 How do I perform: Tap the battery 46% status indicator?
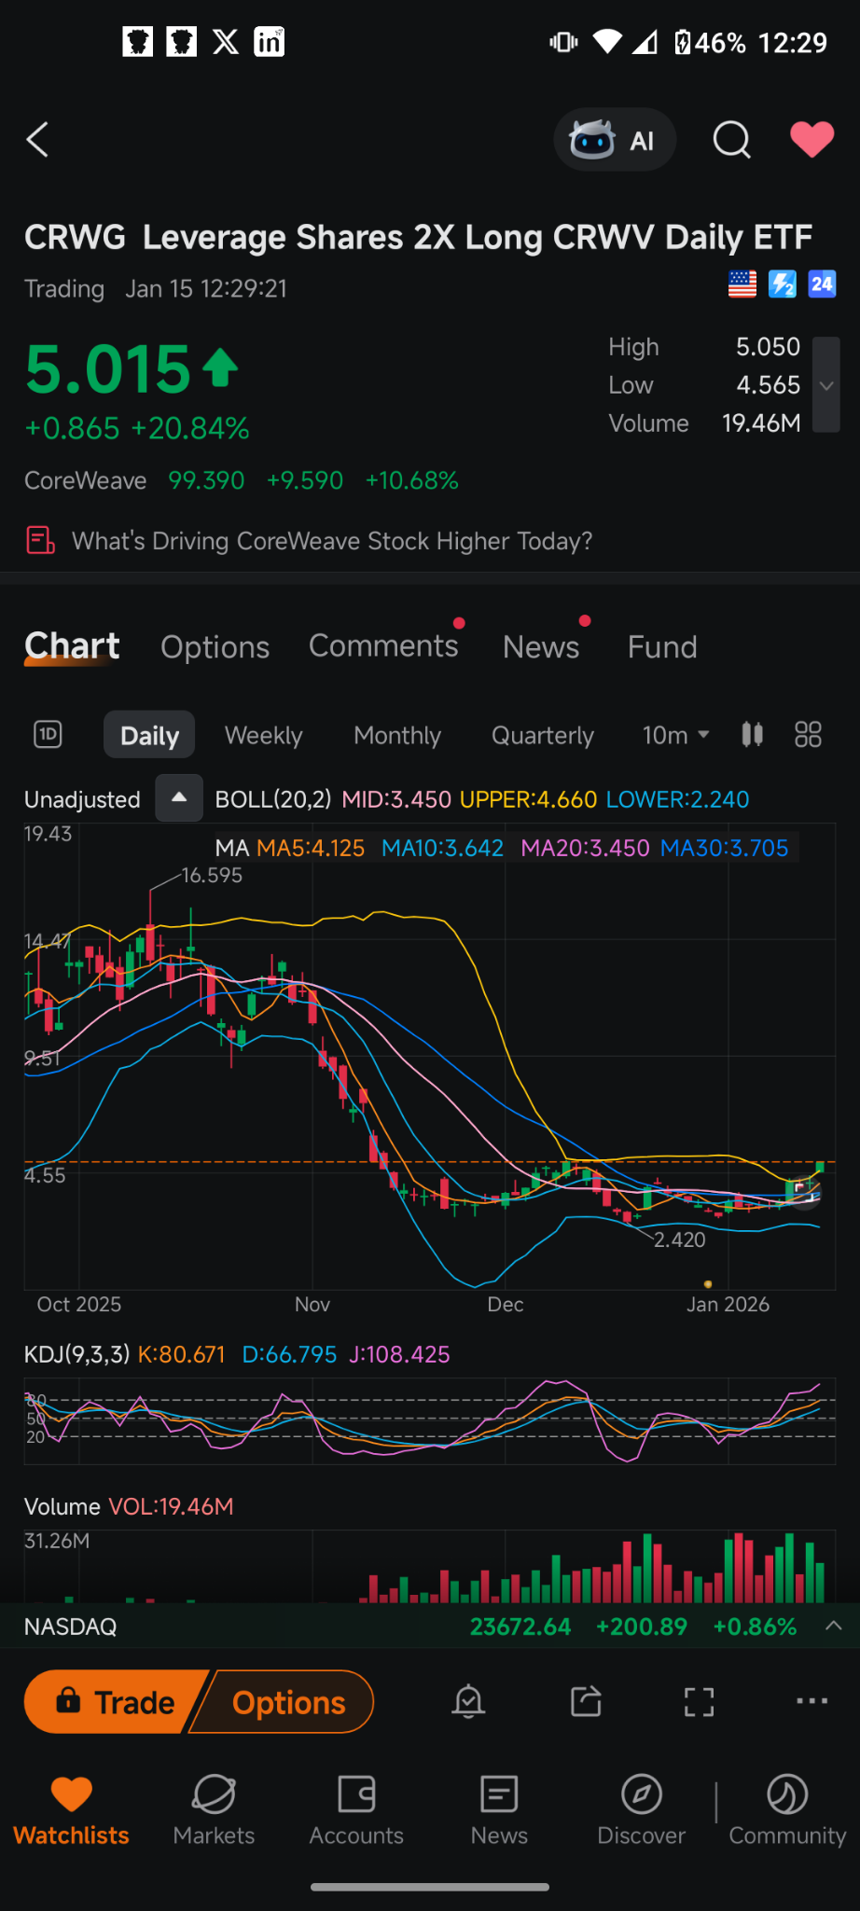point(711,43)
